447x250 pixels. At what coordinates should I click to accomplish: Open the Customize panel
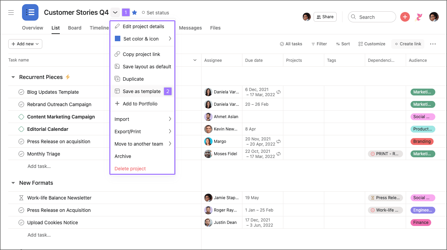[x=372, y=44]
